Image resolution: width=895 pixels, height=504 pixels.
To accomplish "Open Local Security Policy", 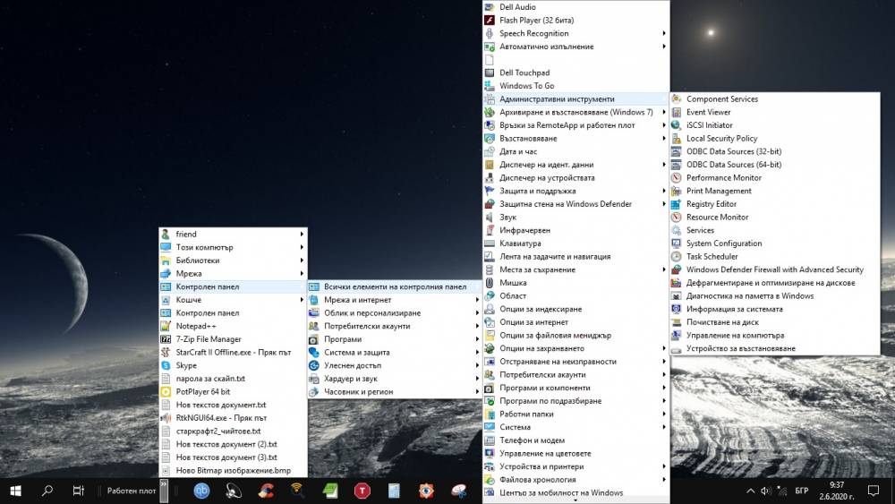I will (x=721, y=138).
